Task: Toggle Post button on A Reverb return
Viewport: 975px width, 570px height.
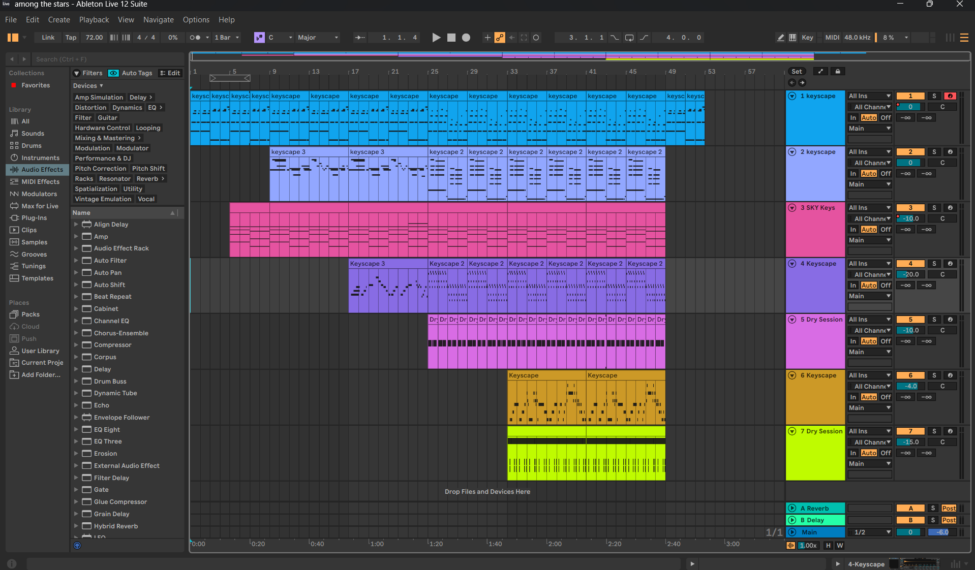Action: 949,509
